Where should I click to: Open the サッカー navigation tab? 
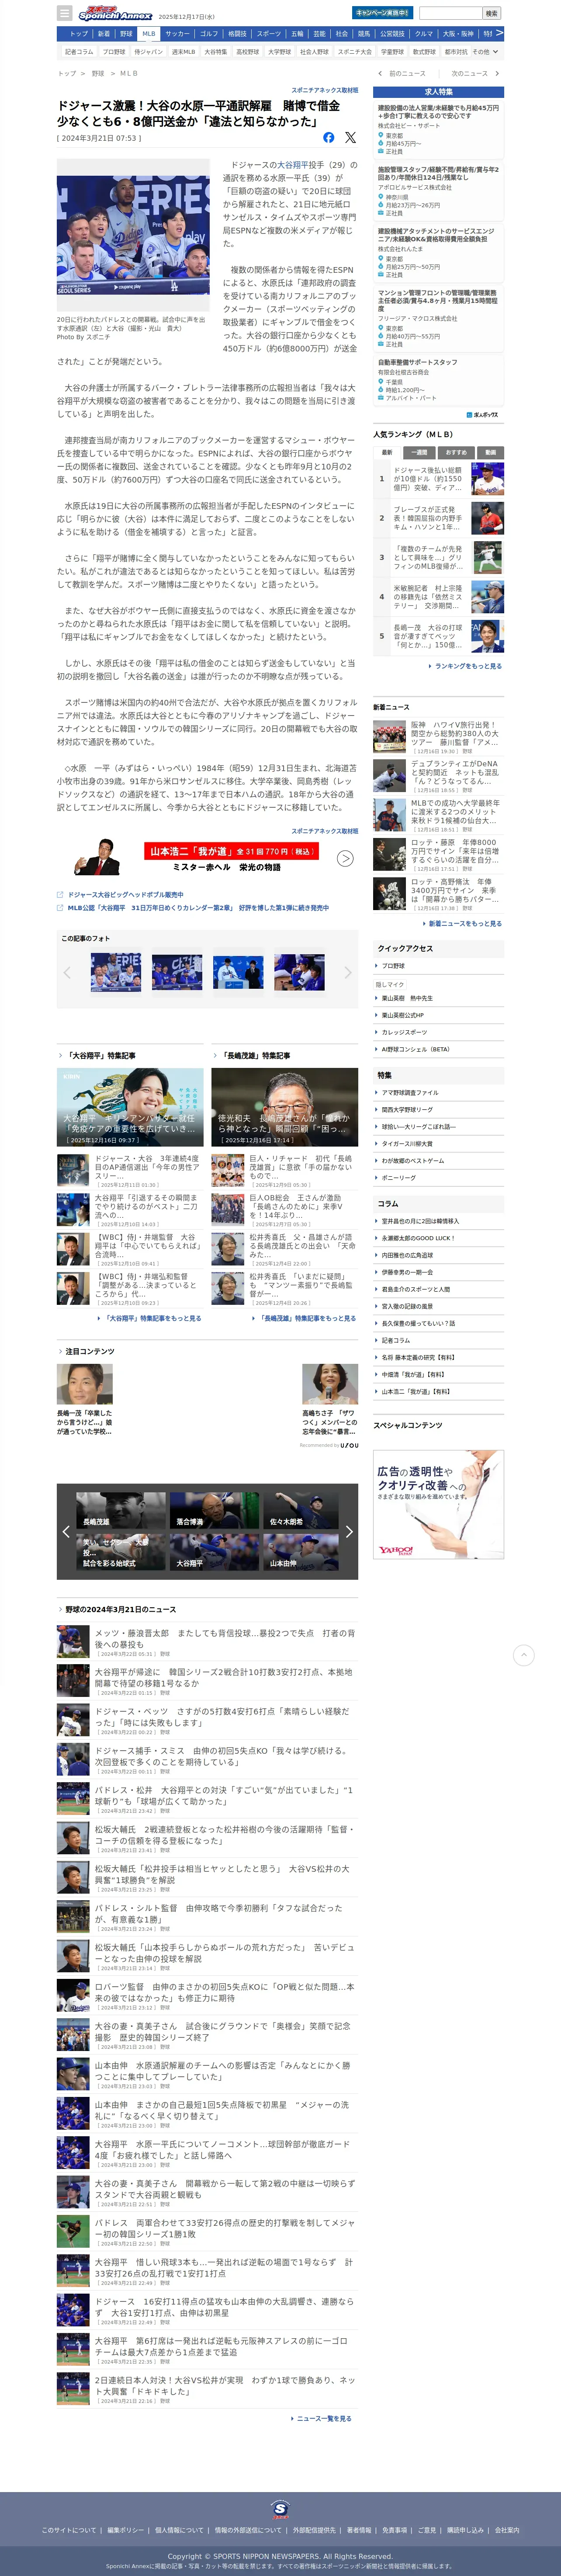177,34
